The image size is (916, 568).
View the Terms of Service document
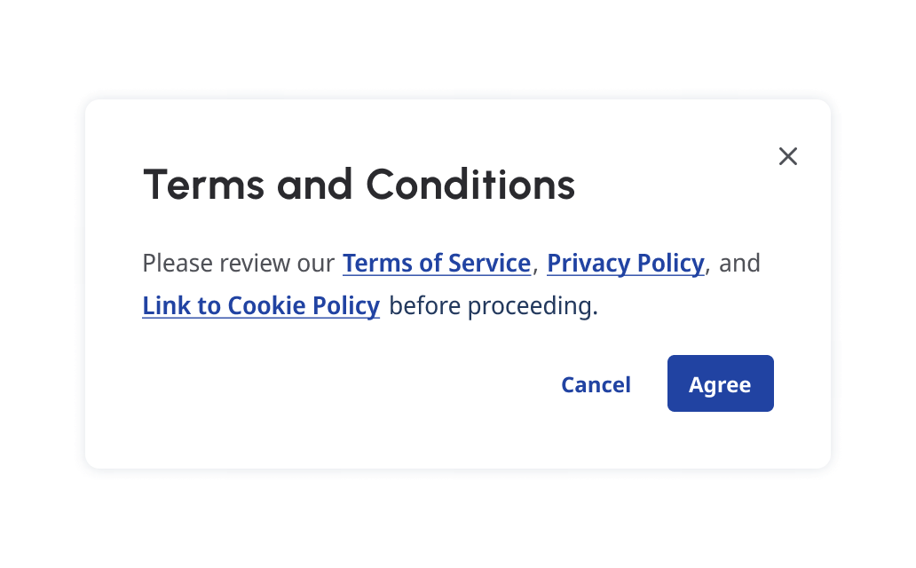pos(437,264)
